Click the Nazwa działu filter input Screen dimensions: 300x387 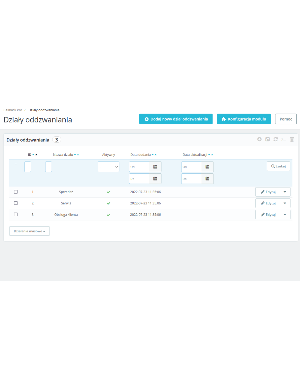[x=49, y=167]
